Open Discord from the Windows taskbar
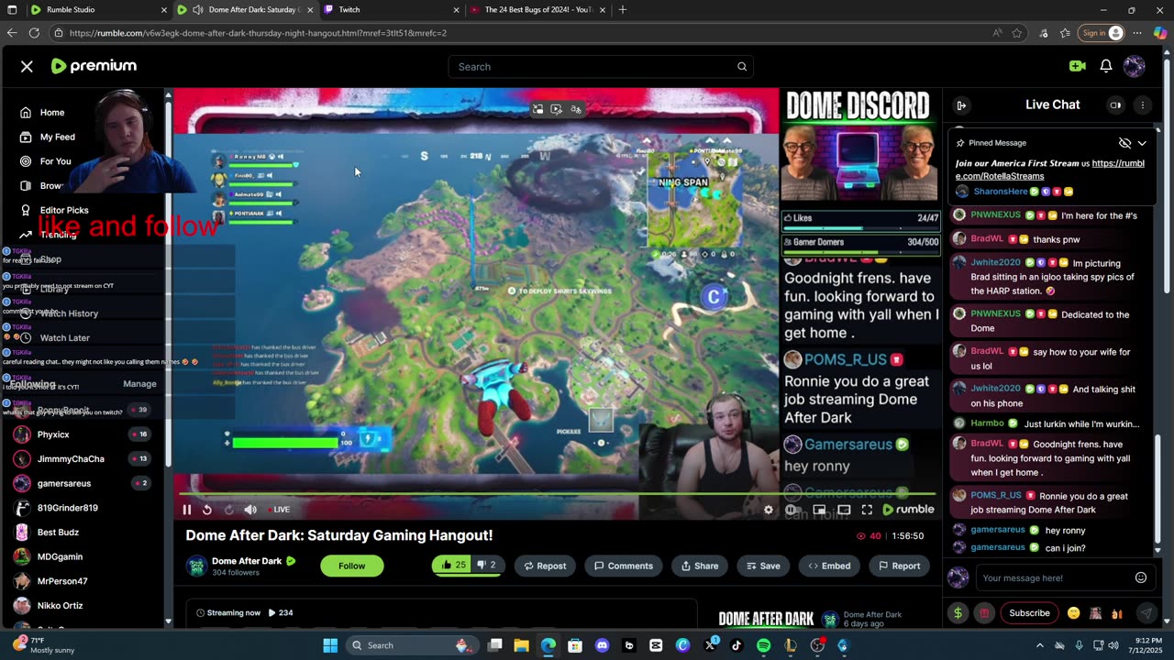The image size is (1174, 660). [x=602, y=645]
